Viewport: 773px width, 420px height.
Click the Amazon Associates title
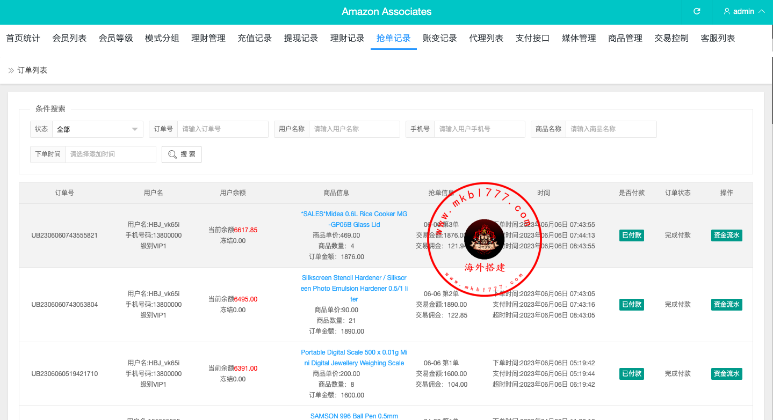(386, 11)
